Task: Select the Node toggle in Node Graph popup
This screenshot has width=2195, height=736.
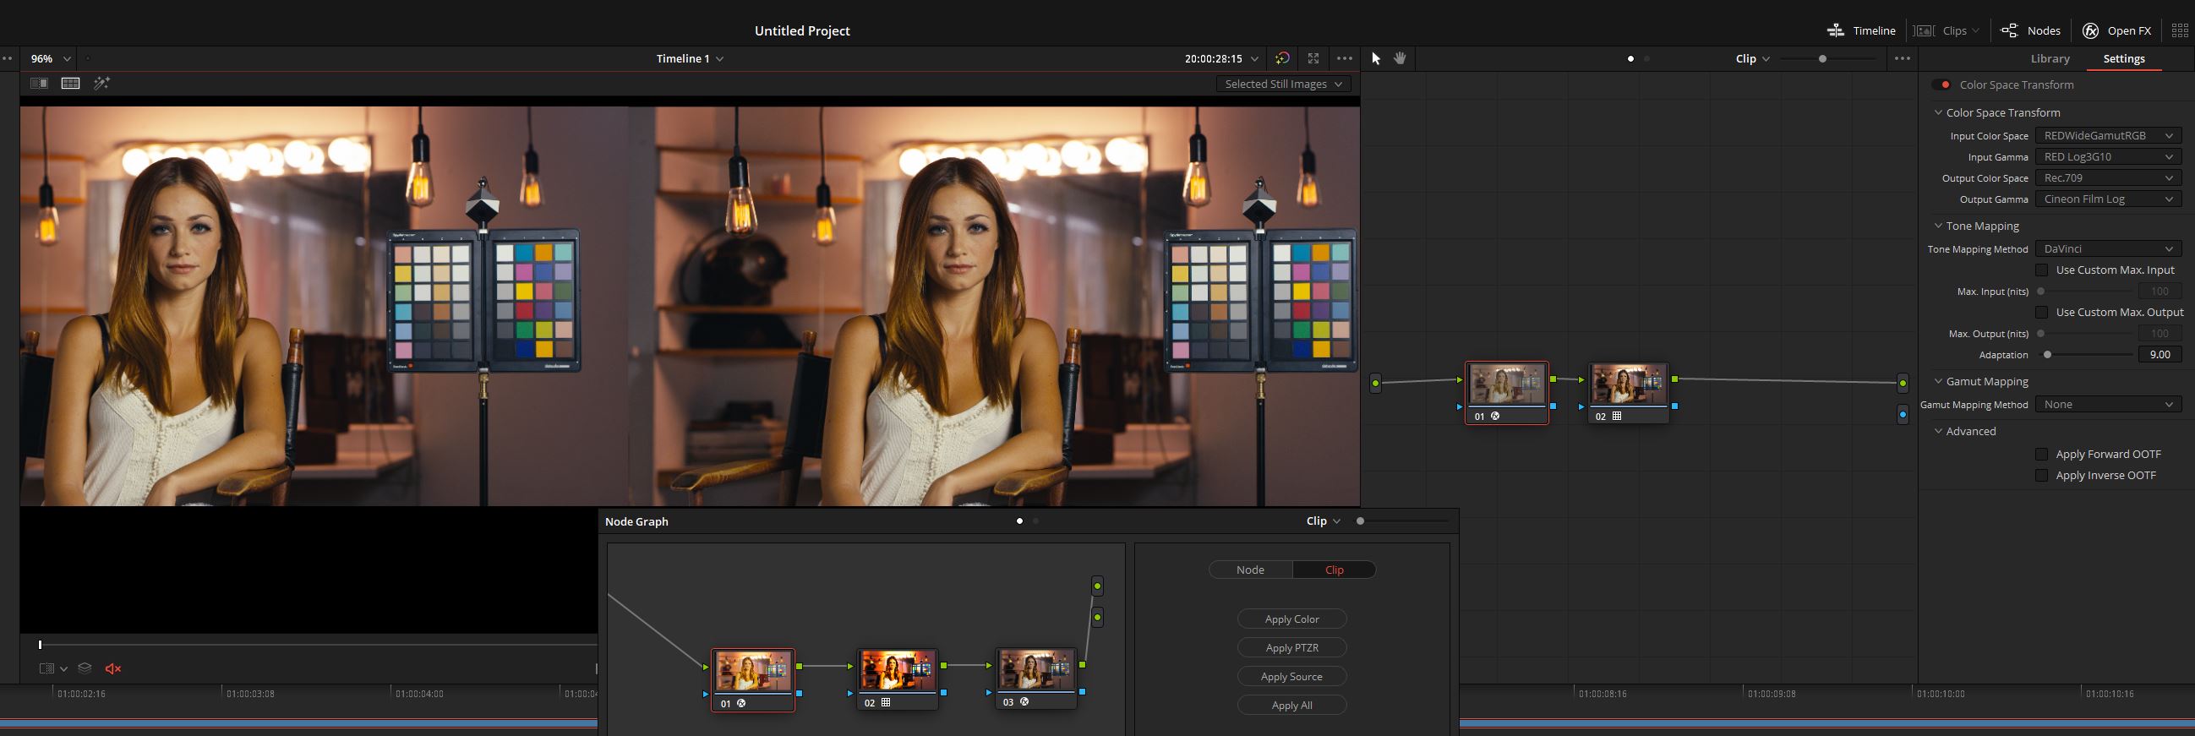Action: click(1250, 570)
